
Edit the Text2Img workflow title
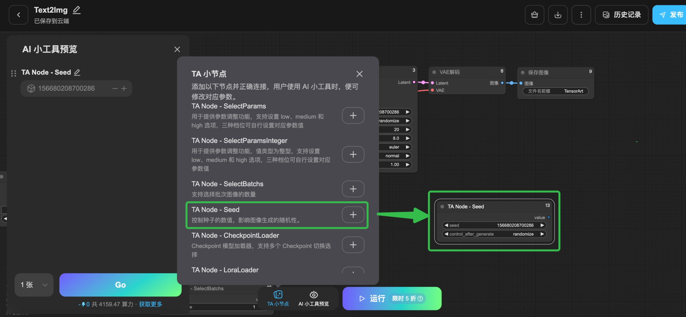tap(76, 10)
